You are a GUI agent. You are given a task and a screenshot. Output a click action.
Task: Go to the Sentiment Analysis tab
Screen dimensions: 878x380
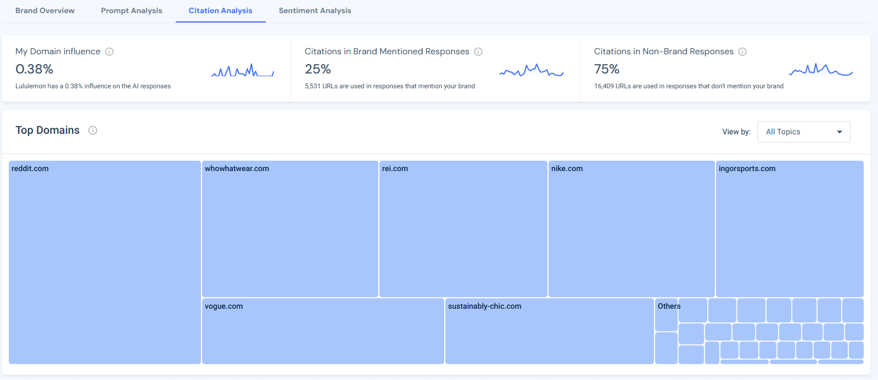coord(315,10)
